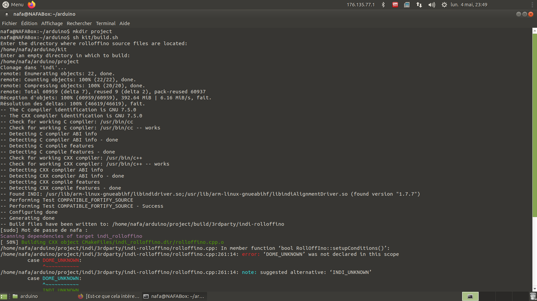Launch Firefox from the top panel icon
Screen dimensions: 537x301
32,4
